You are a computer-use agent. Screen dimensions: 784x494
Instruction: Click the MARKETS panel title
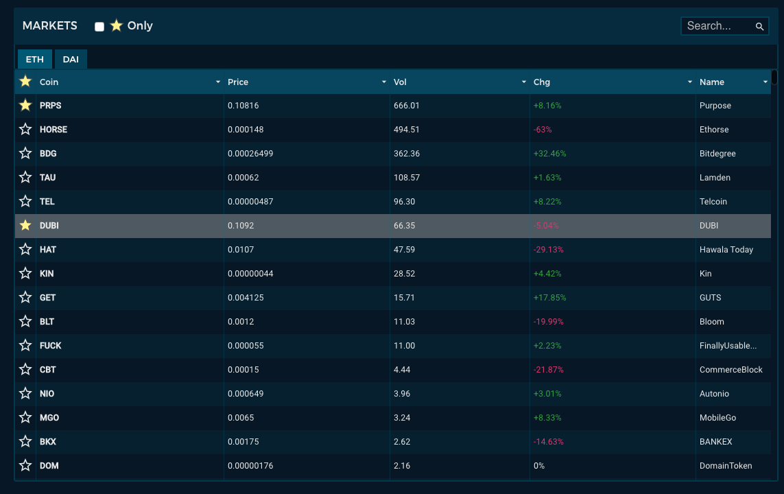(x=50, y=25)
